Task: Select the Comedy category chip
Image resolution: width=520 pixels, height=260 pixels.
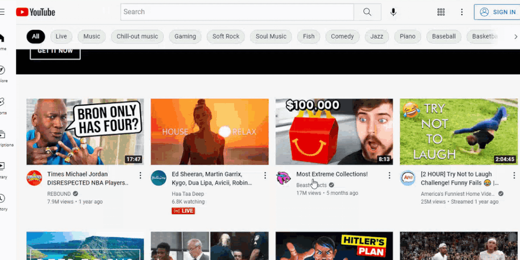Action: point(342,37)
